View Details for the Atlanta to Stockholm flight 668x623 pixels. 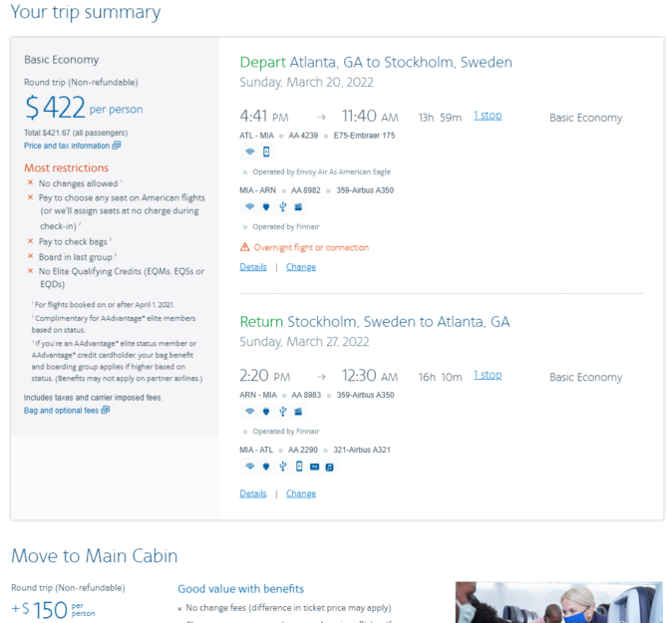tap(253, 267)
